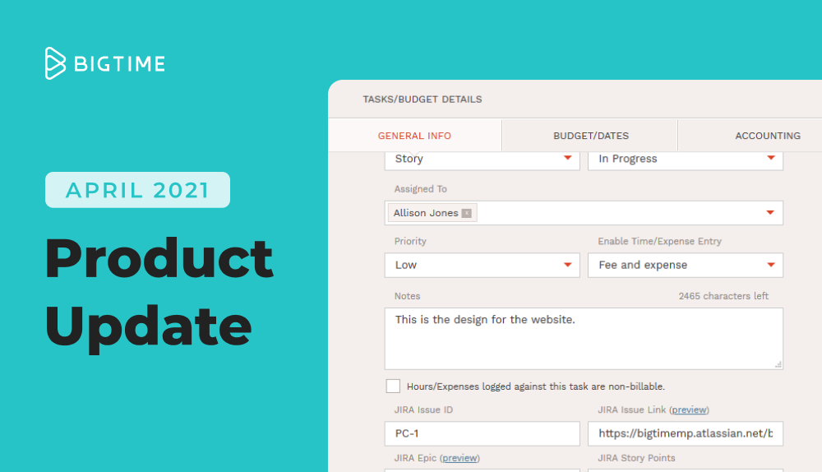Viewport: 822px width, 472px height.
Task: Click the April 2021 badge
Action: click(137, 190)
